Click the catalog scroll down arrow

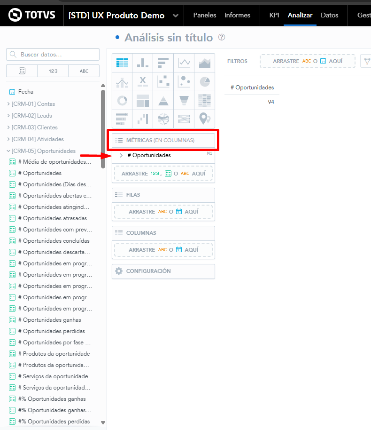103,422
